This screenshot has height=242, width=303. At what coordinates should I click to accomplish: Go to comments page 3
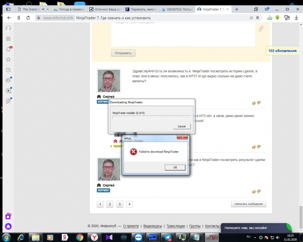pos(120,204)
